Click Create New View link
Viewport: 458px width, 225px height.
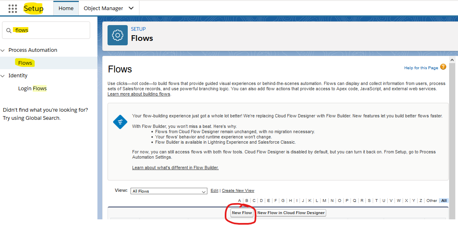tap(238, 191)
